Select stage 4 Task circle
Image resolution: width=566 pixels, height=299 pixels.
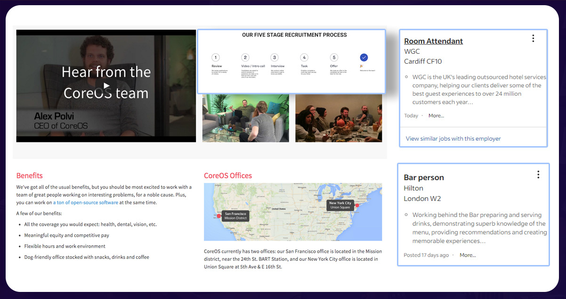[304, 58]
